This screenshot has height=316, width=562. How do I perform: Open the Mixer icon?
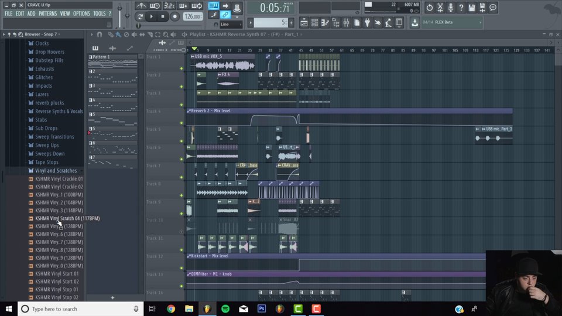pos(346,23)
